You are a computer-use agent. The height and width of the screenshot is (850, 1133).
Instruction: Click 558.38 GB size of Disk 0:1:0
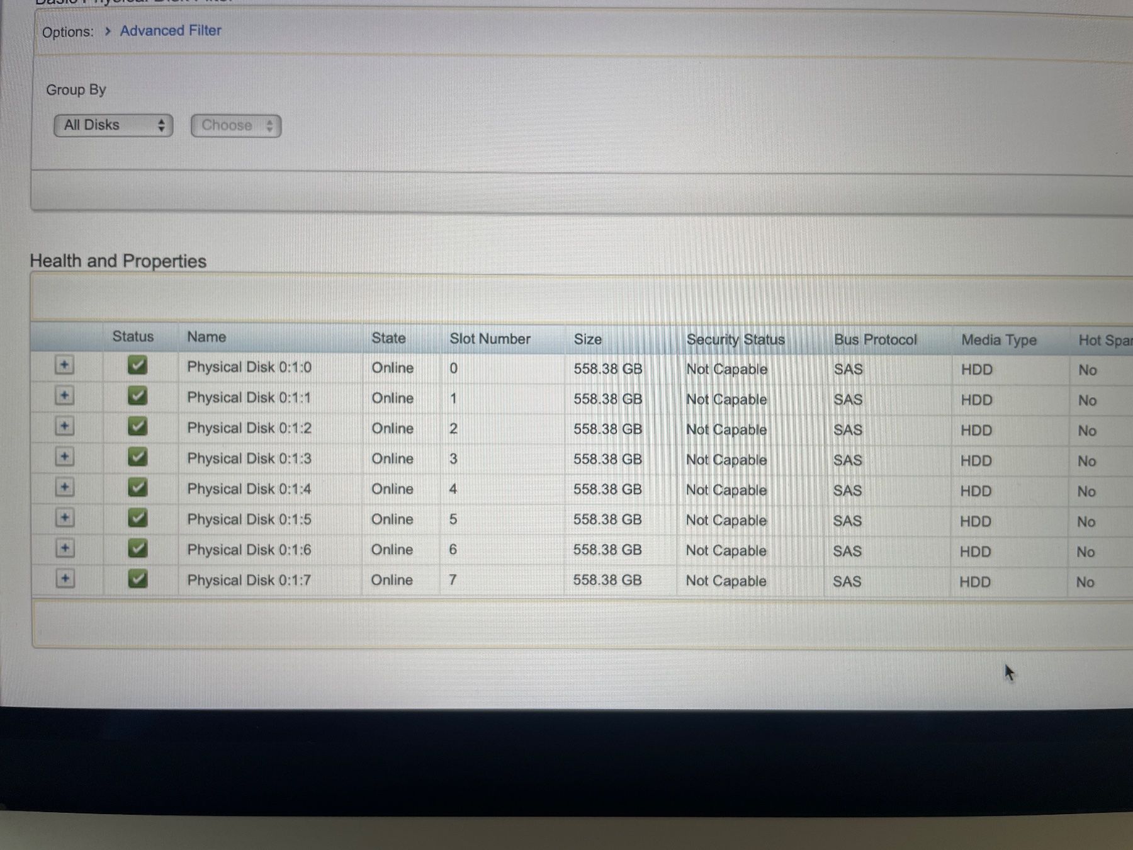pos(607,368)
